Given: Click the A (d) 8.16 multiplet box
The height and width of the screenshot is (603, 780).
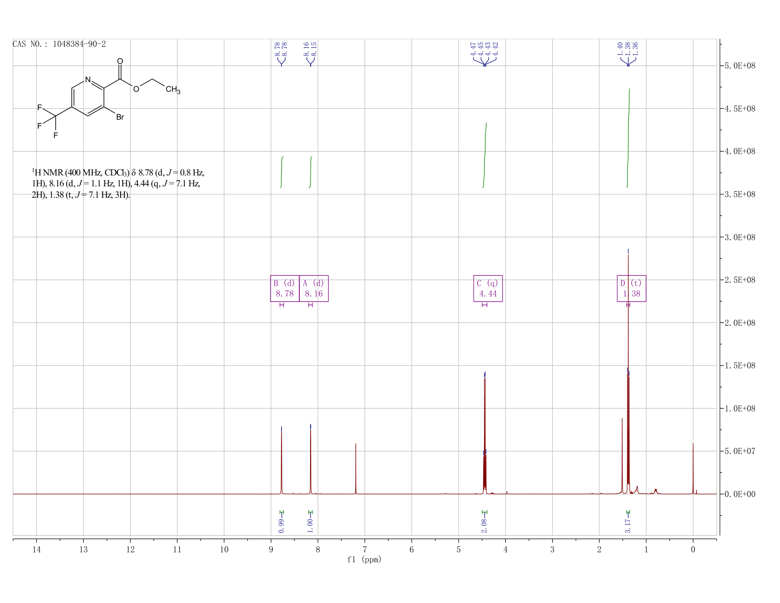Looking at the screenshot, I should click(x=314, y=288).
